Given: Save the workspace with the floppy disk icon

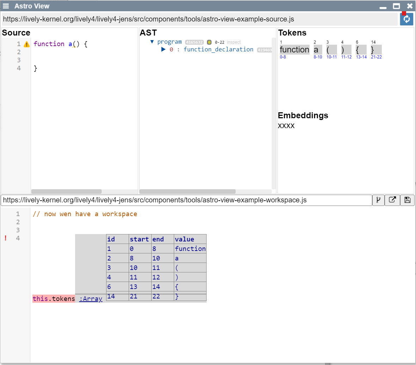Looking at the screenshot, I should click(407, 200).
